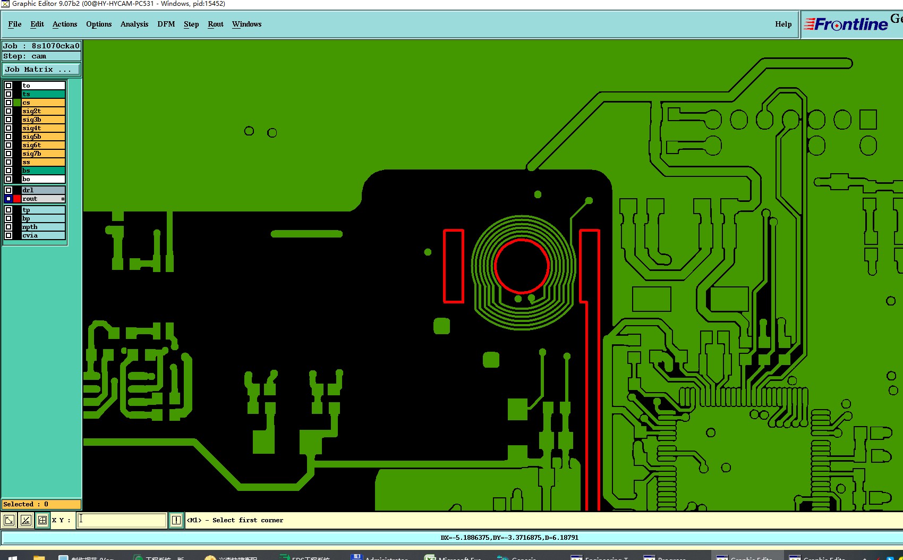Toggle the 'cs' layer checkbox
The width and height of the screenshot is (903, 560).
click(x=8, y=103)
